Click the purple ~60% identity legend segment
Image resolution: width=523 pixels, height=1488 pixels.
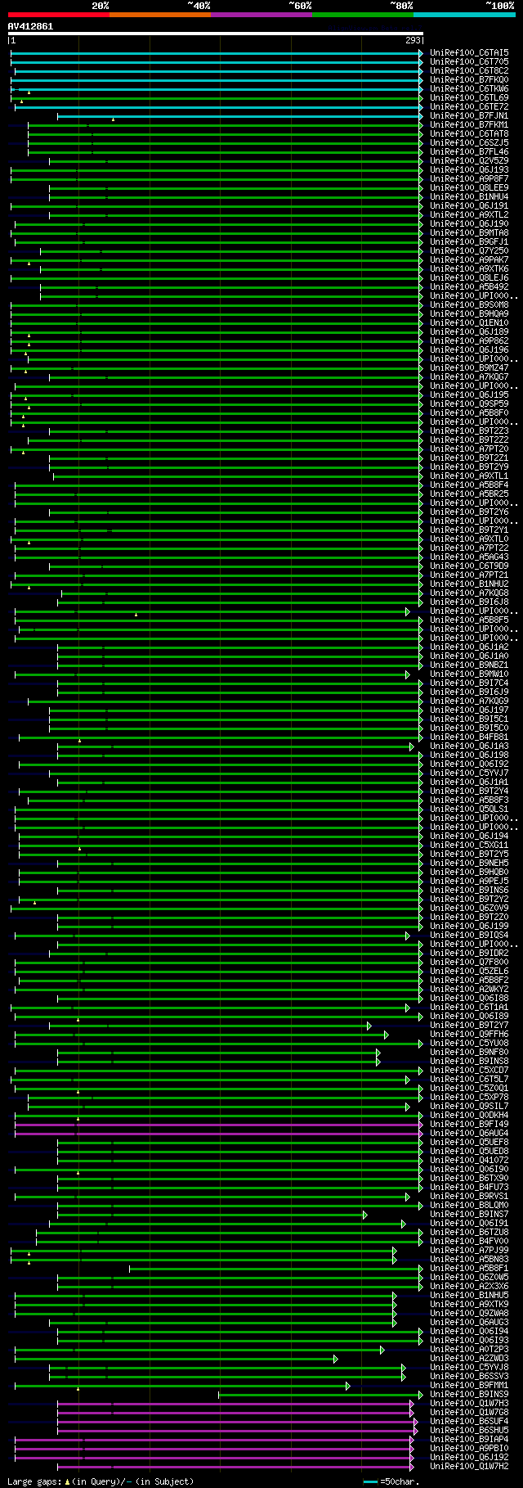pyautogui.click(x=261, y=15)
